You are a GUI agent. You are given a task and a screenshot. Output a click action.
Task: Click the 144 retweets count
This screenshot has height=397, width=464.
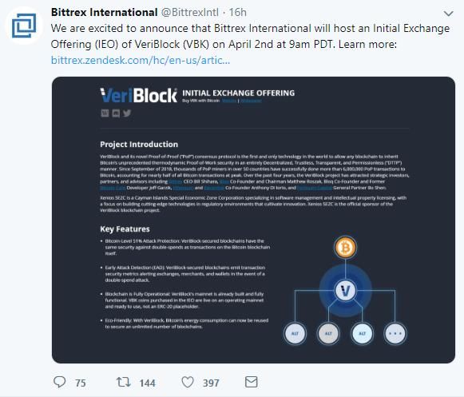pyautogui.click(x=148, y=383)
